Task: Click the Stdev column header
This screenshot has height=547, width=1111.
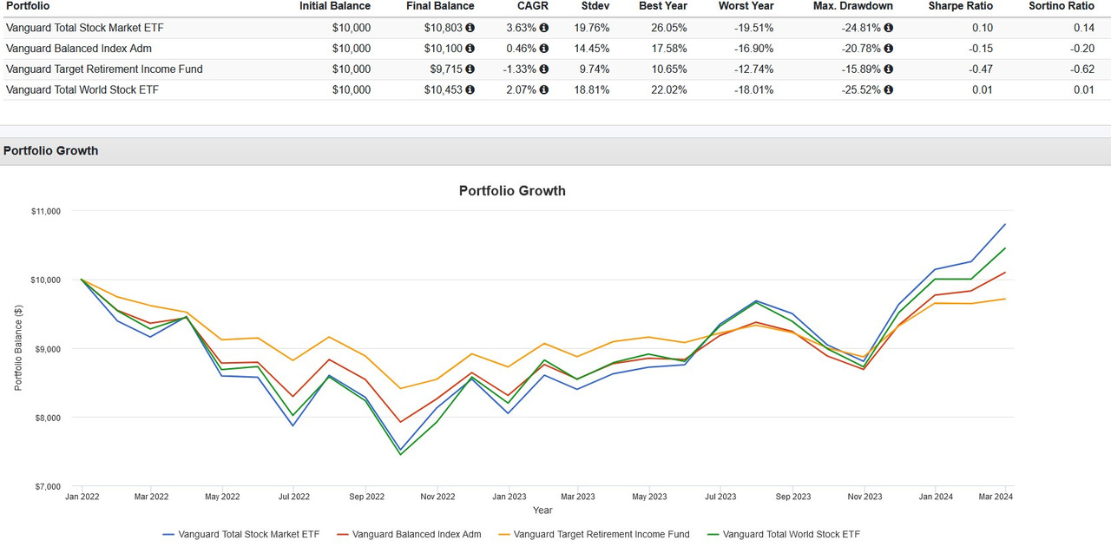Action: pyautogui.click(x=595, y=6)
